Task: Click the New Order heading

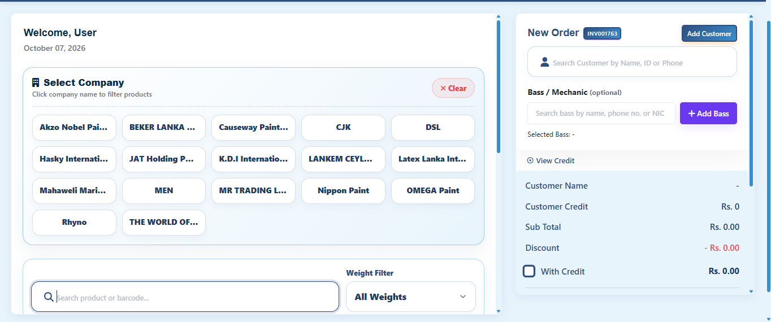Action: click(x=553, y=33)
